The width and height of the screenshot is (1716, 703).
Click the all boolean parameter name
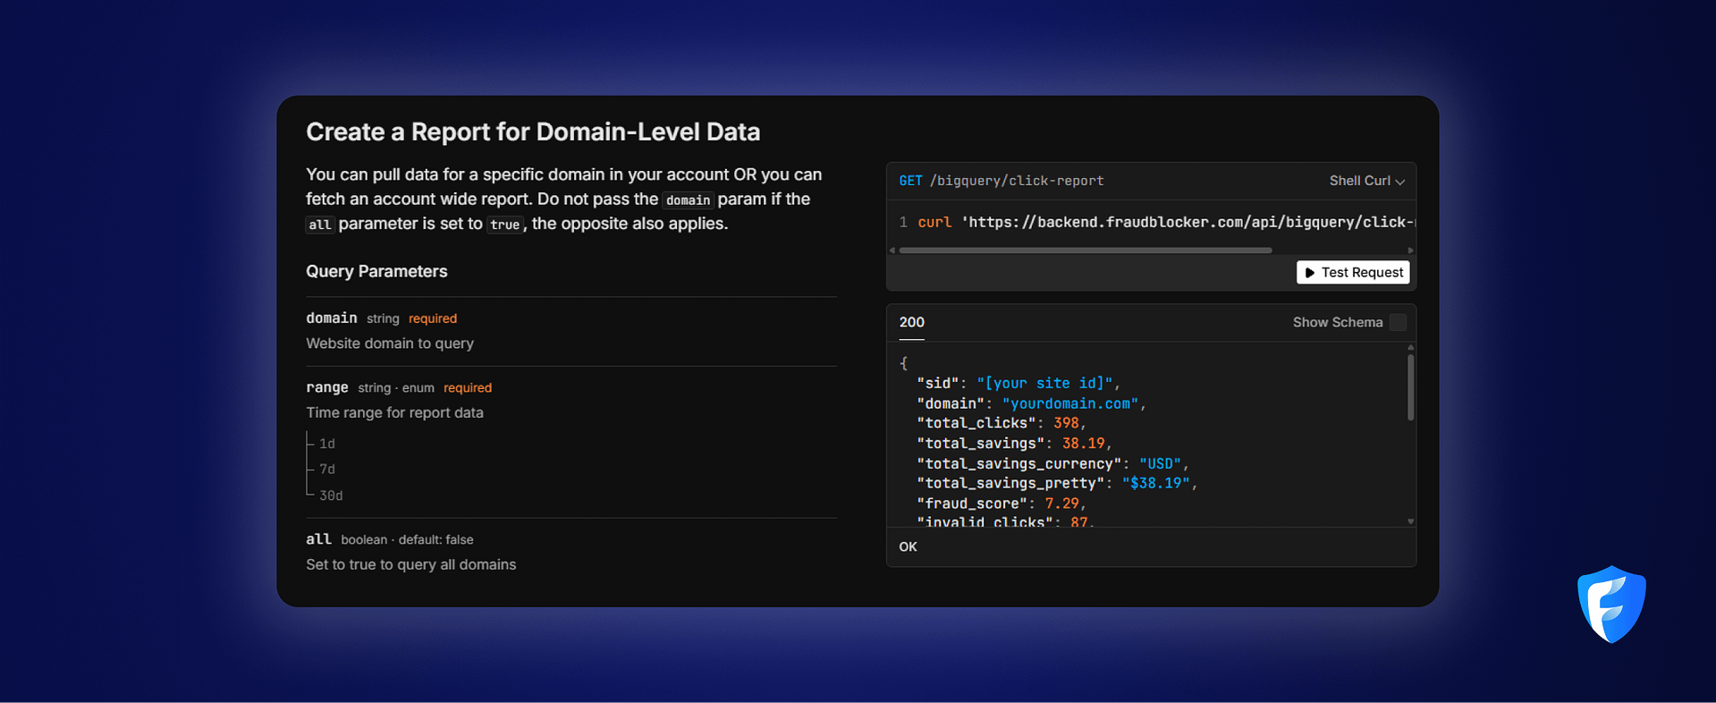point(318,539)
